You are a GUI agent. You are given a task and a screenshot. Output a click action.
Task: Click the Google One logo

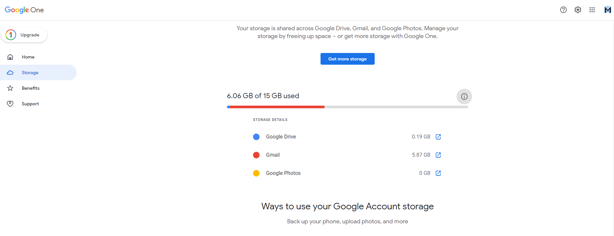pos(24,10)
